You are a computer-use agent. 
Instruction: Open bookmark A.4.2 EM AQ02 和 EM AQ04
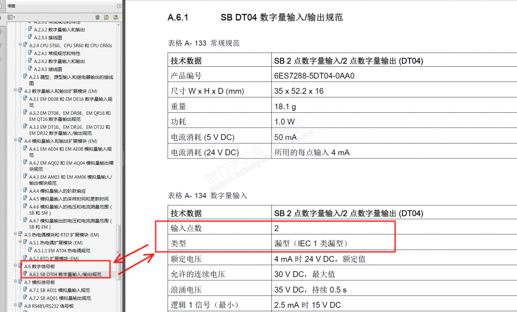point(71,166)
